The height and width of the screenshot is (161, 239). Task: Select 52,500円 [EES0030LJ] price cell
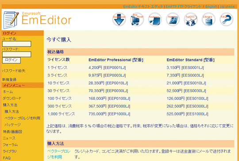click(x=186, y=91)
